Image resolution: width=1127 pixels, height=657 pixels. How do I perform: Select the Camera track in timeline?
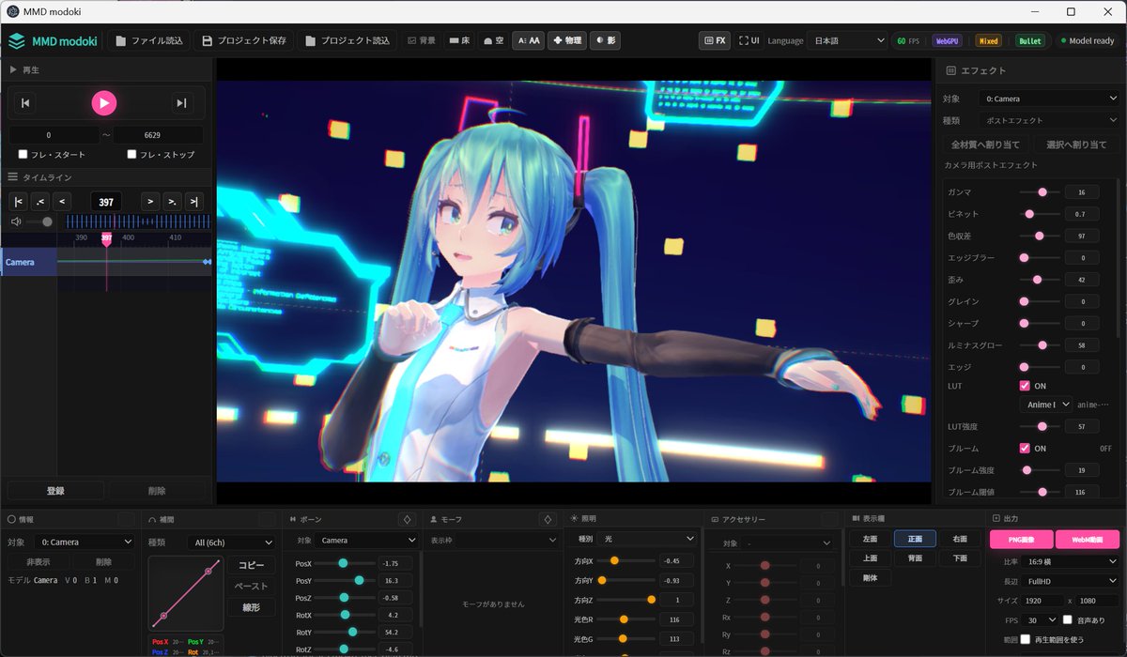[28, 262]
